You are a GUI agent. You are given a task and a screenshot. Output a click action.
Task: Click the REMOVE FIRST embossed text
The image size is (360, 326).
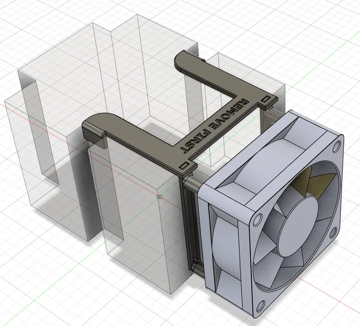pyautogui.click(x=214, y=127)
